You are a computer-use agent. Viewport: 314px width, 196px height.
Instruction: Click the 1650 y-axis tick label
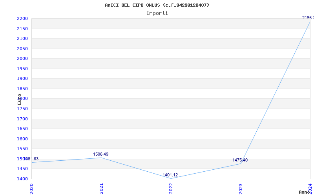coord(22,129)
